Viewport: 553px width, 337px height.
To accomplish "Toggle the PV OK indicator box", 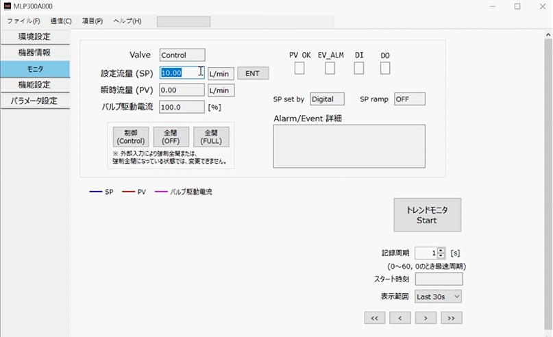I will point(299,68).
